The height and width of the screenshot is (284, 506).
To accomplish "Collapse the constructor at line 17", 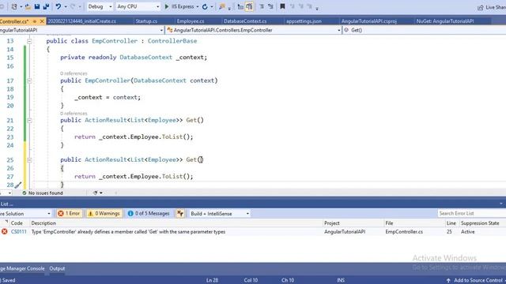I will tap(29, 80).
